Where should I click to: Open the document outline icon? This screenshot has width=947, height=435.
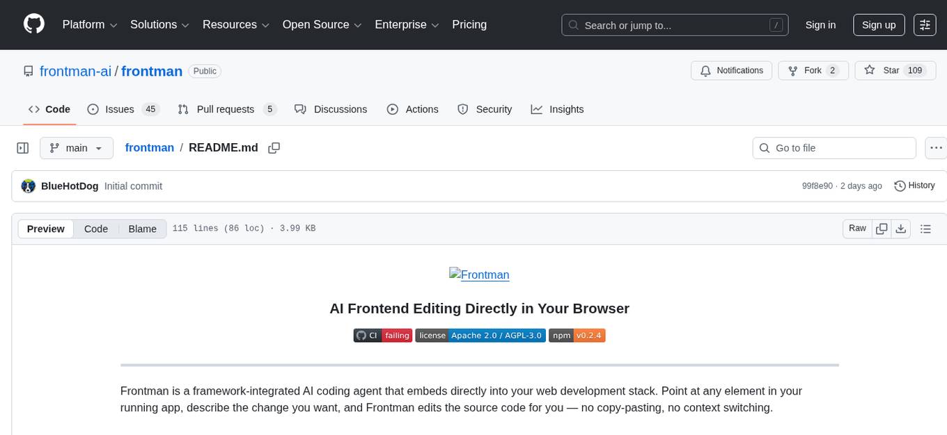point(925,229)
